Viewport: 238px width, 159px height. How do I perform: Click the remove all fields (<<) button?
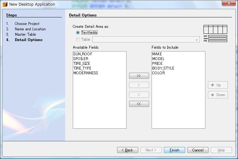[x=139, y=104]
